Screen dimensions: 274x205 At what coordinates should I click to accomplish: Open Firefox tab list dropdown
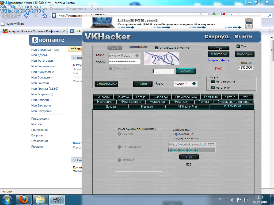coord(272,31)
